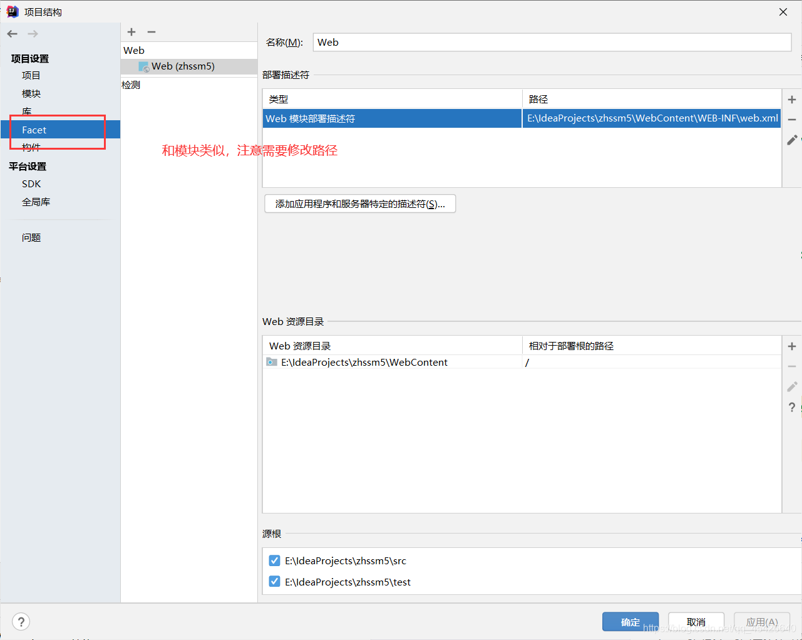The height and width of the screenshot is (640, 802).
Task: Remove selected facet with minus icon
Action: click(152, 32)
